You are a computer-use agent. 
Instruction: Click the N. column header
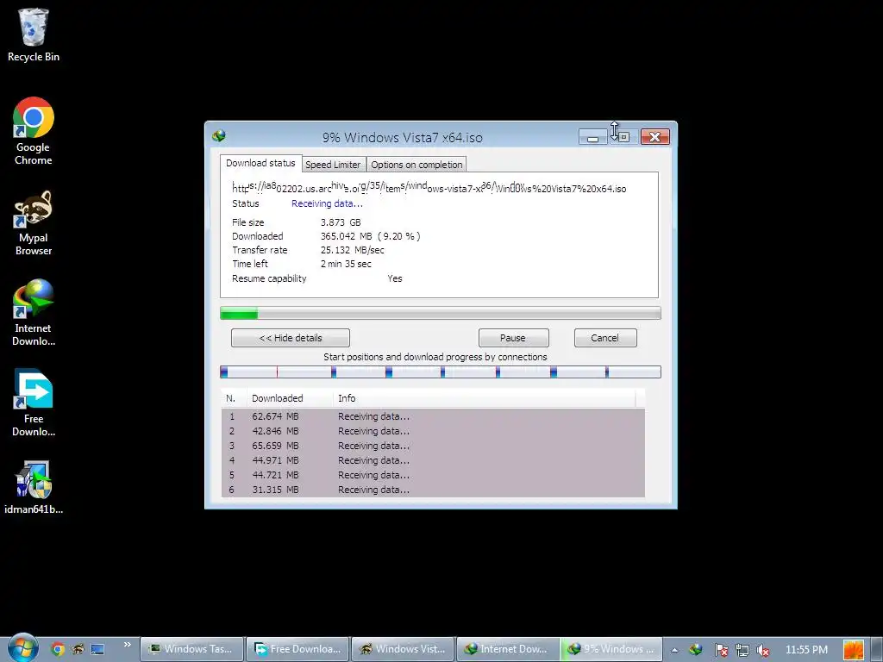pyautogui.click(x=234, y=398)
